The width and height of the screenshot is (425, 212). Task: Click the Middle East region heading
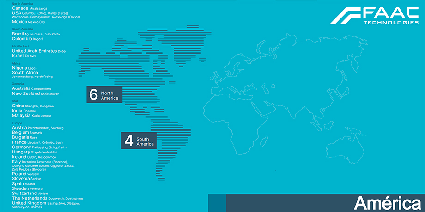tap(21, 46)
